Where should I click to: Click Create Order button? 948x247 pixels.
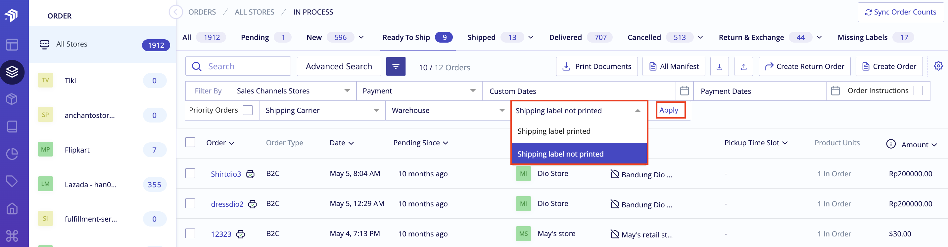[889, 66]
